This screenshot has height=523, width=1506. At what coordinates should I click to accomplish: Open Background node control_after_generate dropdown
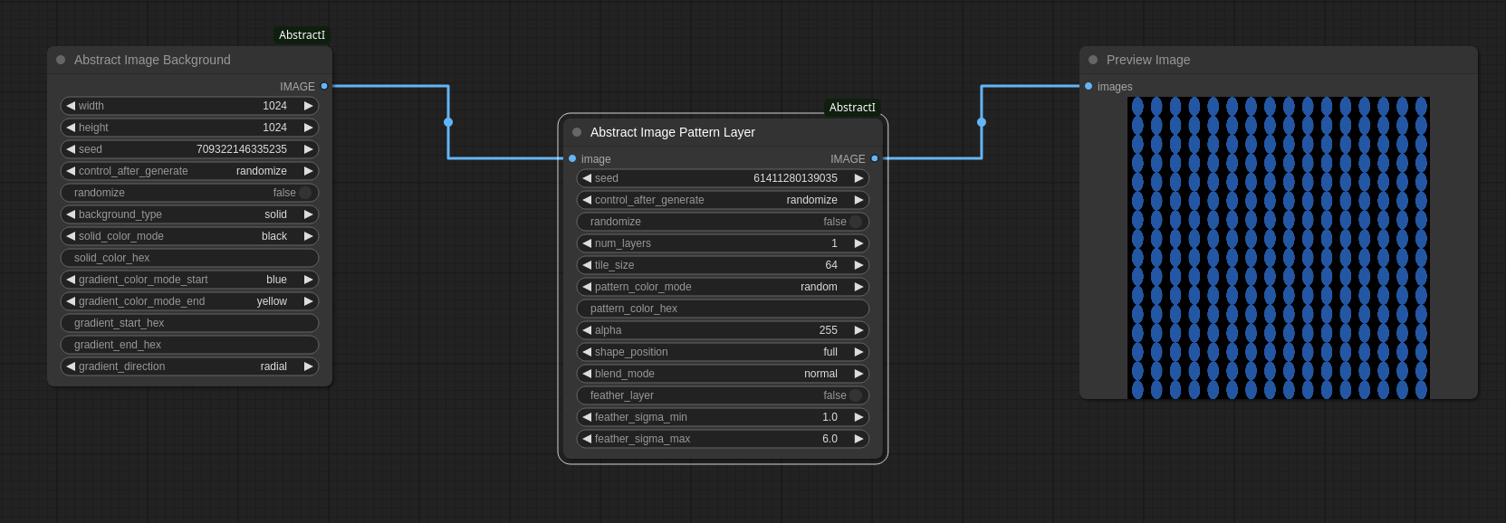189,171
